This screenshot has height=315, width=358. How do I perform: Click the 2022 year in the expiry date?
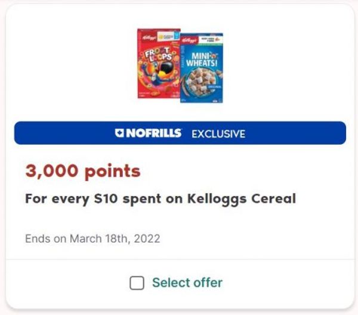[147, 239]
